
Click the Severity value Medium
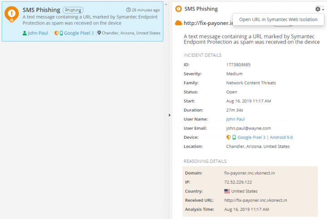(x=234, y=74)
